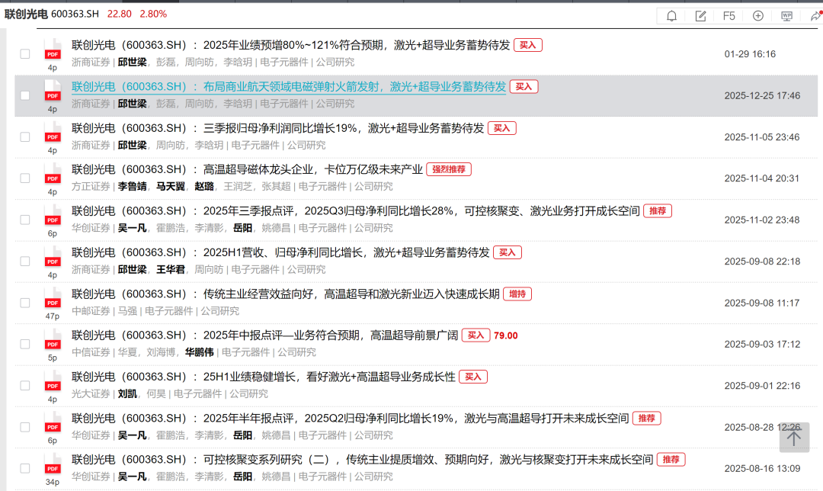Click the F5 refresh button
Image resolution: width=823 pixels, height=491 pixels.
(x=729, y=16)
